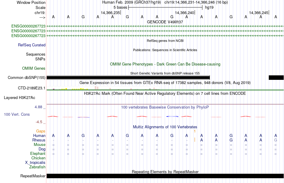Click the Rhesus species label
Image resolution: width=284 pixels, height=183 pixels.
pyautogui.click(x=39, y=140)
